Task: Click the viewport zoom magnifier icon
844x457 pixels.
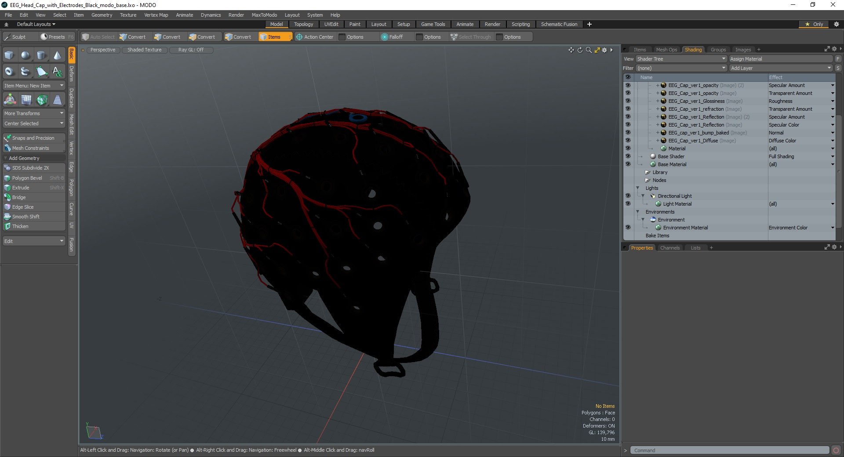Action: pyautogui.click(x=589, y=50)
